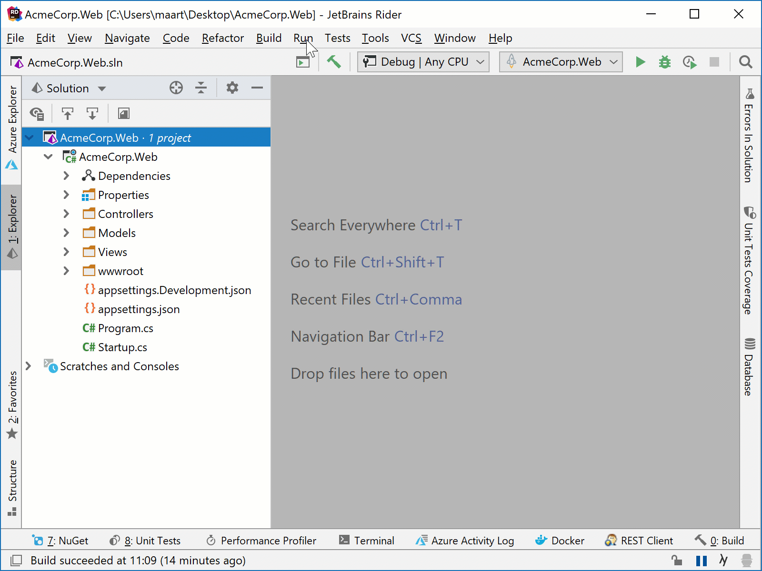Open the Debug | Any CPU configuration dropdown

[x=423, y=62]
